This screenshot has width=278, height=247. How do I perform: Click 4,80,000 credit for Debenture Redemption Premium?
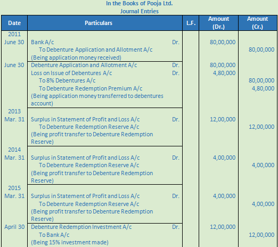point(263,88)
